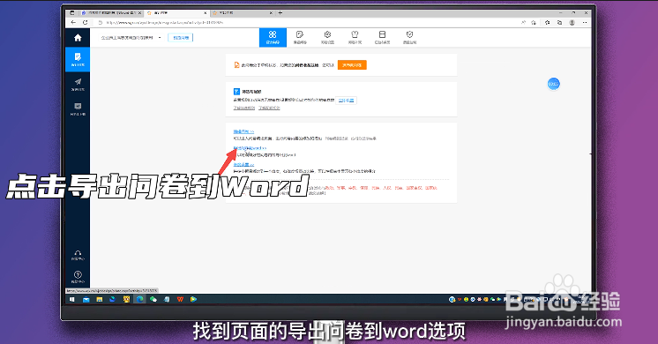The height and width of the screenshot is (344, 658).
Task: Open the paper plane send icon in the sidebar
Action: click(x=78, y=84)
